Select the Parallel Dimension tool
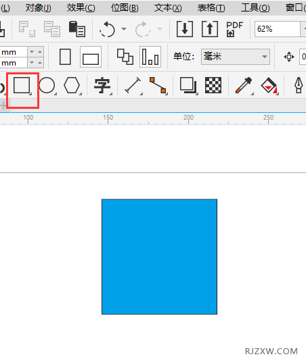Image resolution: width=306 pixels, height=363 pixels. pos(133,85)
